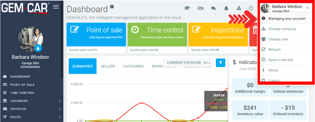Open the Current Exercise dropdown
Viewport: 315px width, 122px height.
tap(188, 63)
